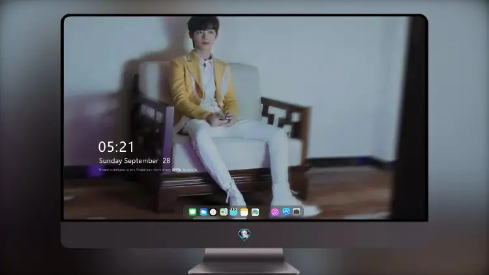Viewport: 489px width, 275px height.
Task: Click the Sunday September 28 date text
Action: pos(134,160)
